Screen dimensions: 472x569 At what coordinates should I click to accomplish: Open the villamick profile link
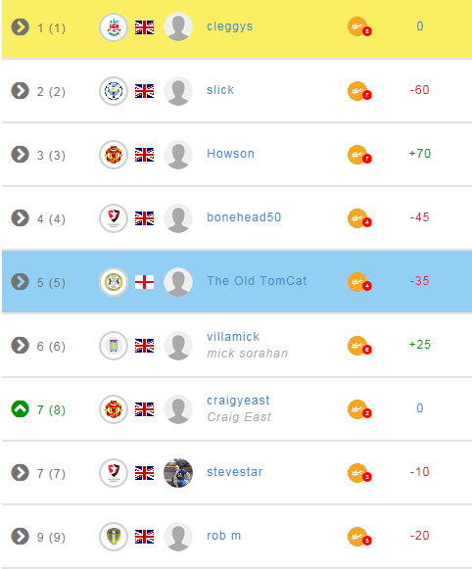pos(233,337)
